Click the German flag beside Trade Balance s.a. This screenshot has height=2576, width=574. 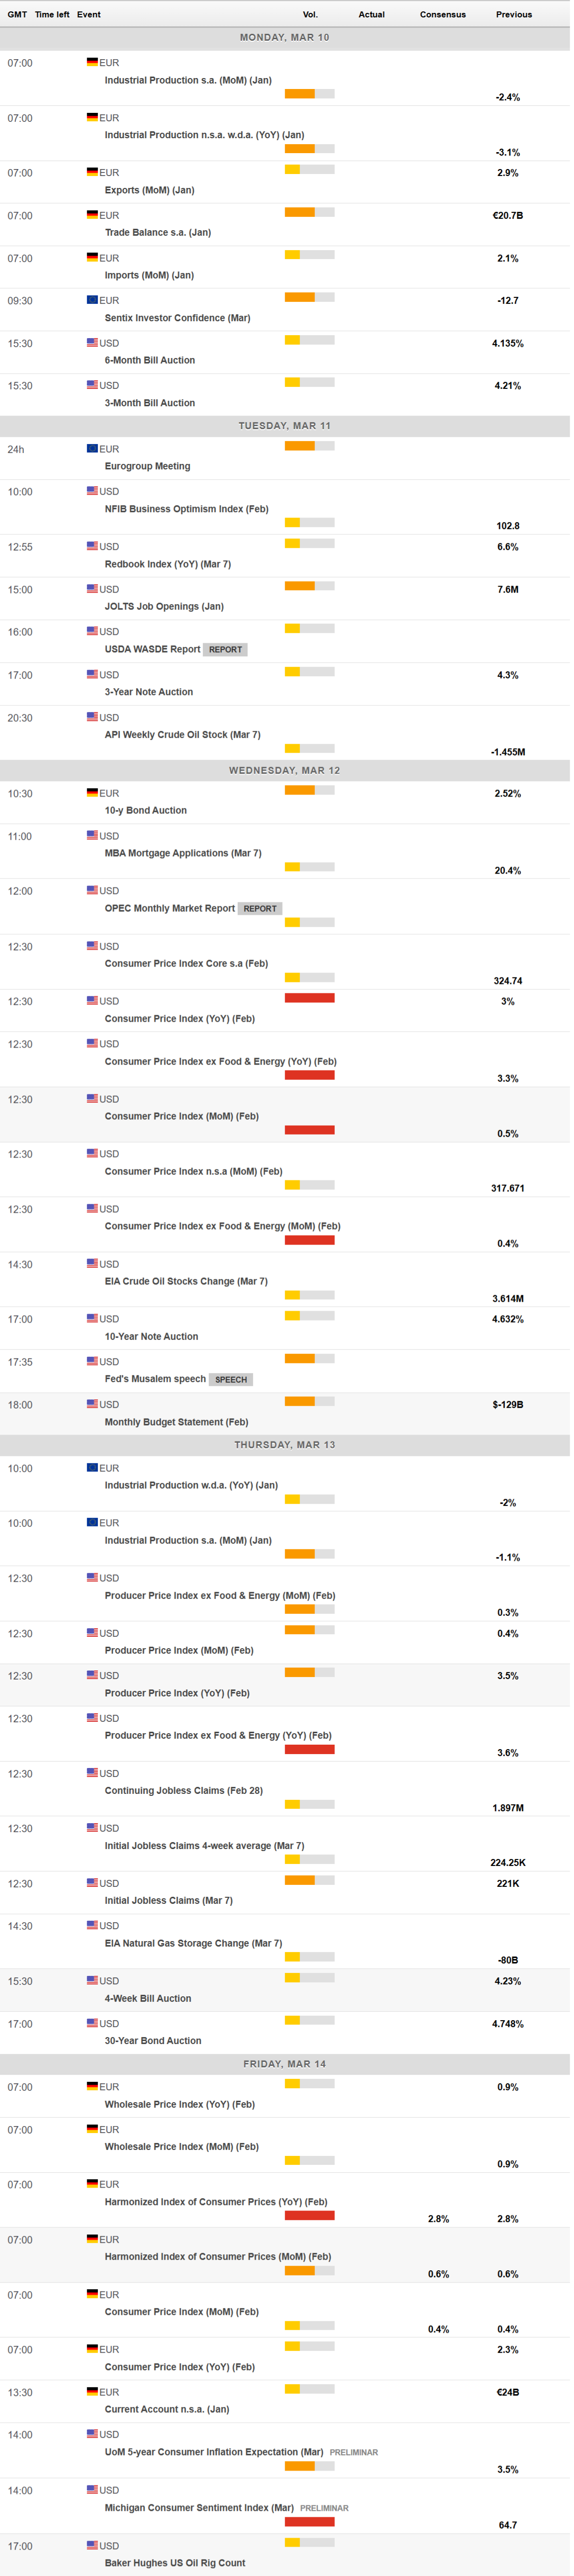click(92, 215)
